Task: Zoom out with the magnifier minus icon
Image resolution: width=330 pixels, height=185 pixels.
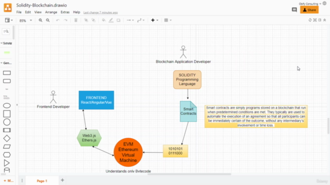Action: tap(48, 20)
